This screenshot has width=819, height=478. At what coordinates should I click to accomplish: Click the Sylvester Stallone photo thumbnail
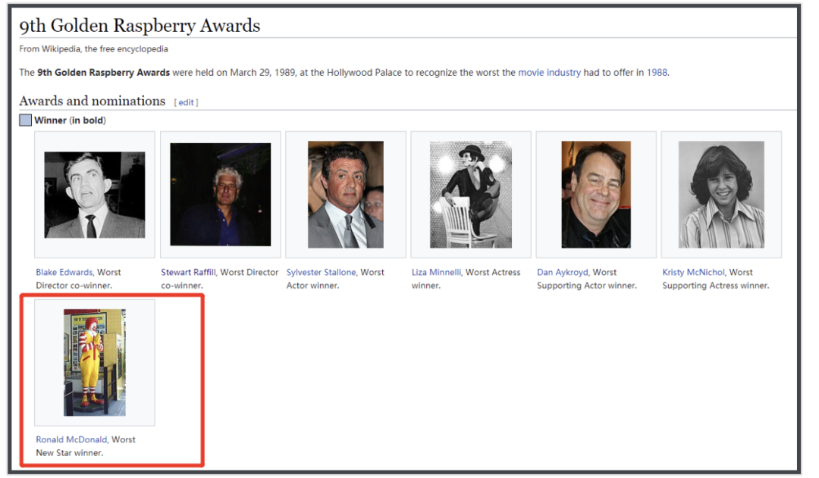tap(345, 194)
